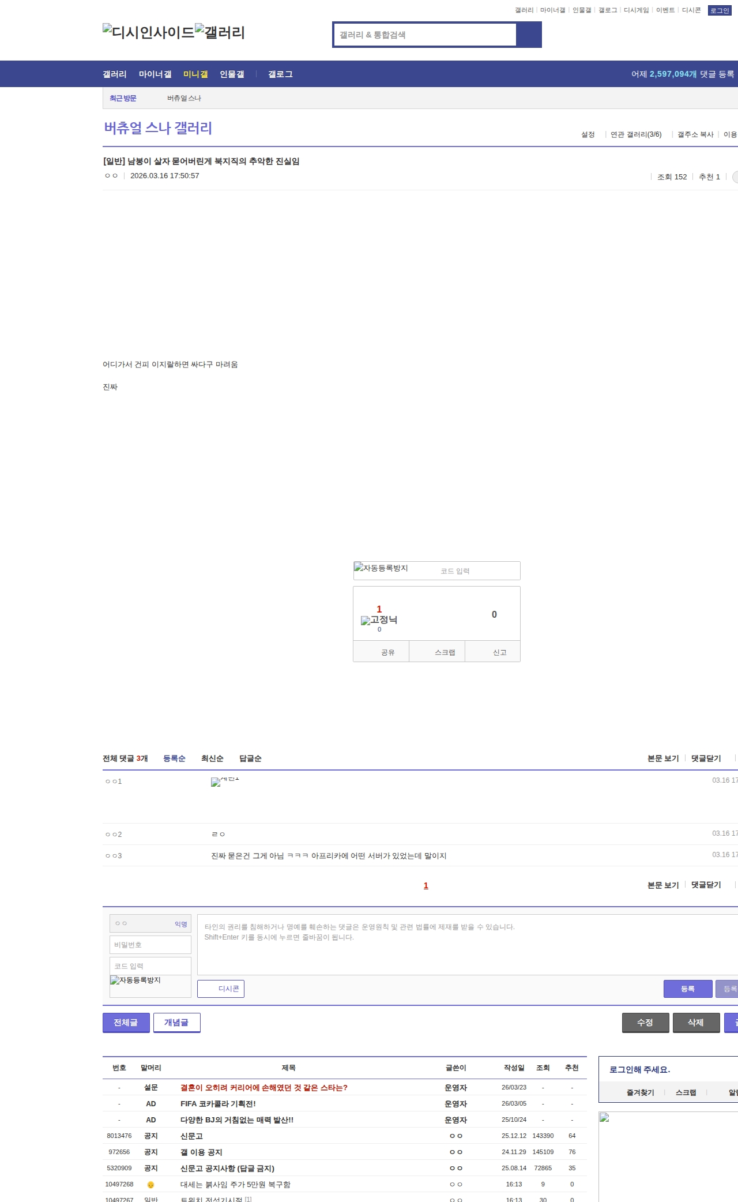Click the search button beside the search field
The height and width of the screenshot is (1202, 738).
tap(529, 35)
